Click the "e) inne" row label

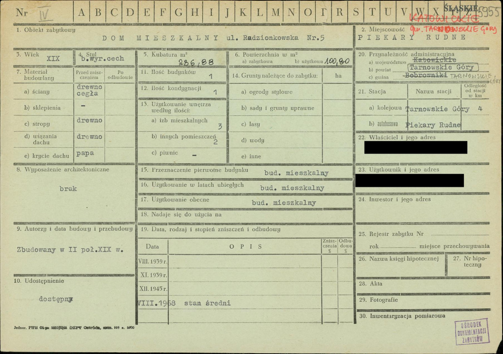[251, 156]
